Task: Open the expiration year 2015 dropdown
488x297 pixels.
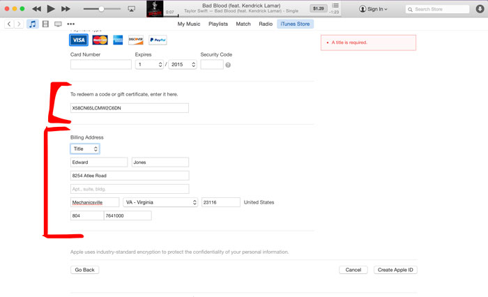Action: pos(183,64)
